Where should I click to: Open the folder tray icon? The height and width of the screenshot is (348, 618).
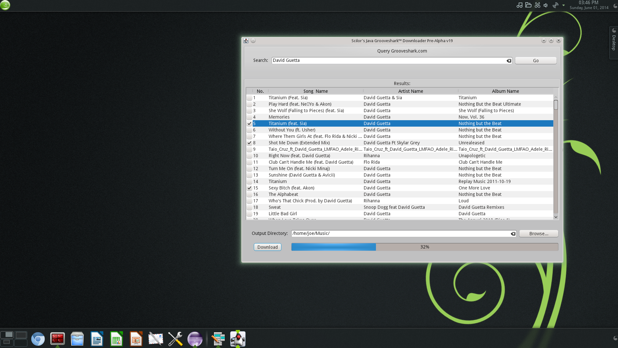pyautogui.click(x=528, y=5)
